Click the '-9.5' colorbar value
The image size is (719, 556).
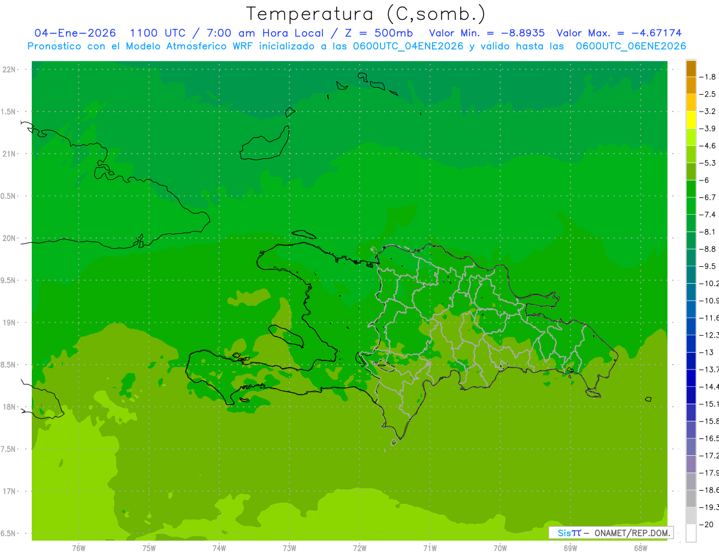(x=708, y=266)
